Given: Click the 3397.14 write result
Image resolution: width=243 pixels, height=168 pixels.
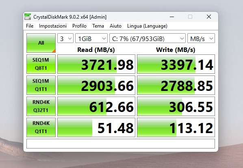Looking at the screenshot, I should (176, 64).
